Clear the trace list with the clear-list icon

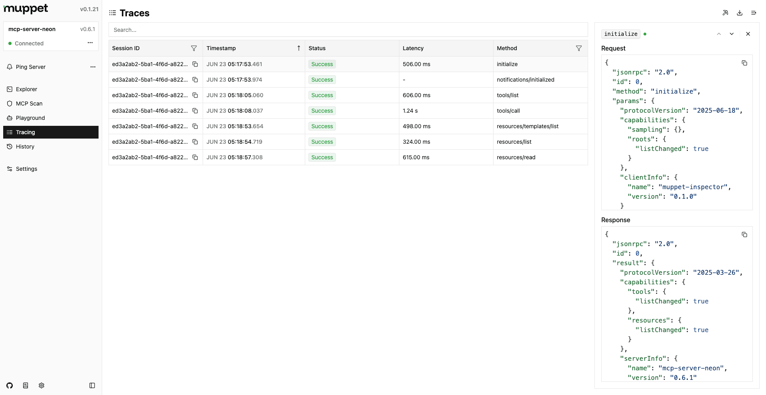click(x=754, y=13)
